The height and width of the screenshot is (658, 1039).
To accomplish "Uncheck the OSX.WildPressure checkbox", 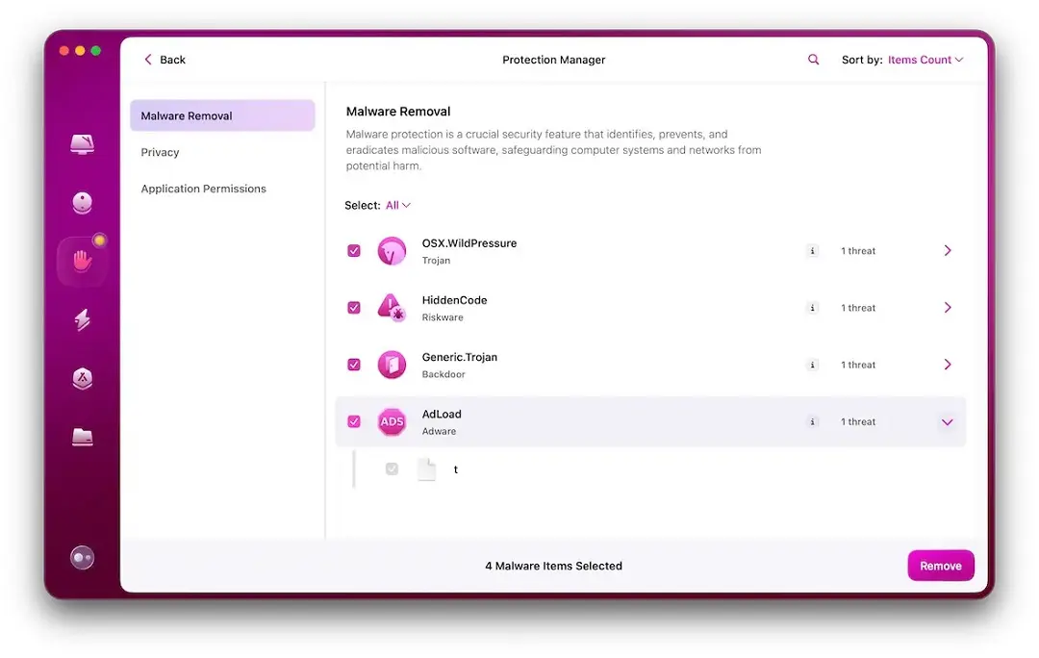I will [x=354, y=251].
